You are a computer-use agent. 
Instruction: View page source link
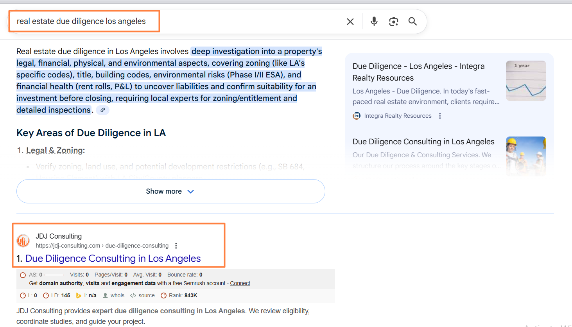coord(142,295)
